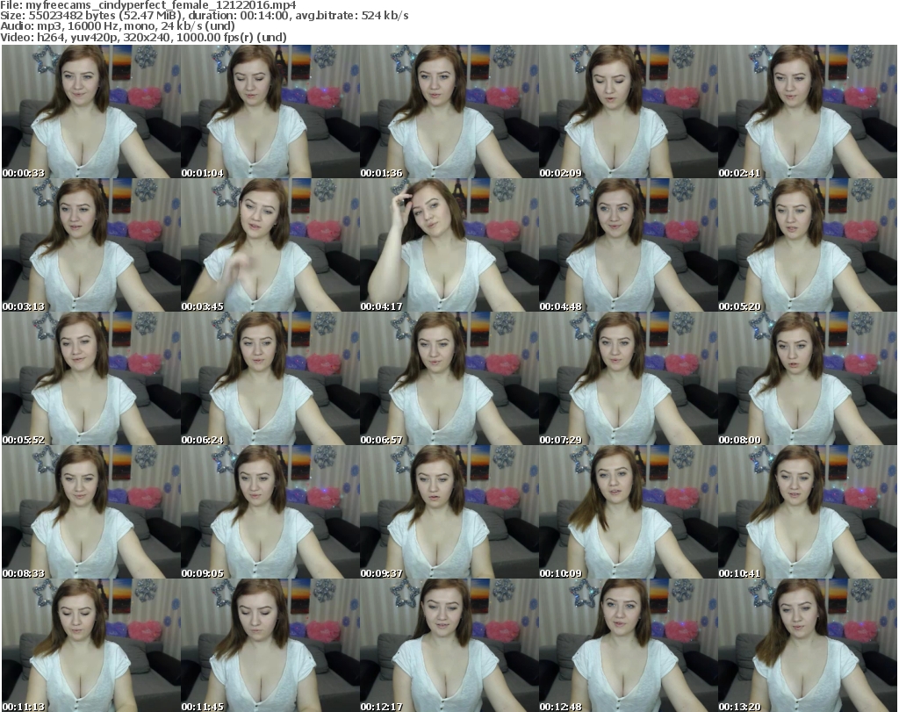Pick the preview frame at 00:06:24

coord(270,379)
